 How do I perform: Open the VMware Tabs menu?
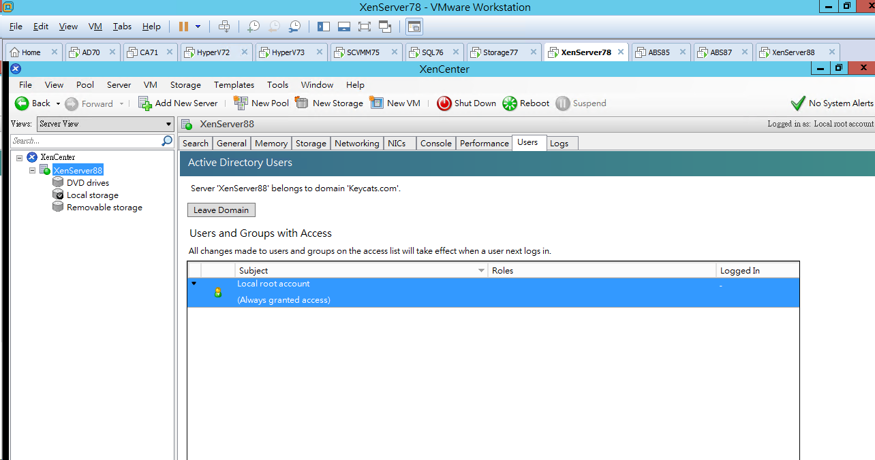(x=122, y=27)
